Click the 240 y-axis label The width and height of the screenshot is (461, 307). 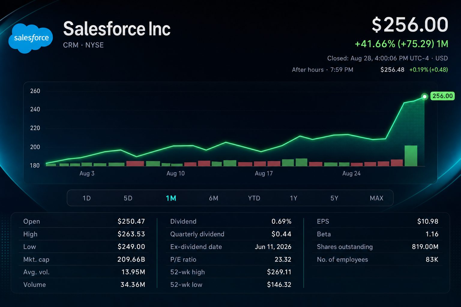click(x=35, y=109)
